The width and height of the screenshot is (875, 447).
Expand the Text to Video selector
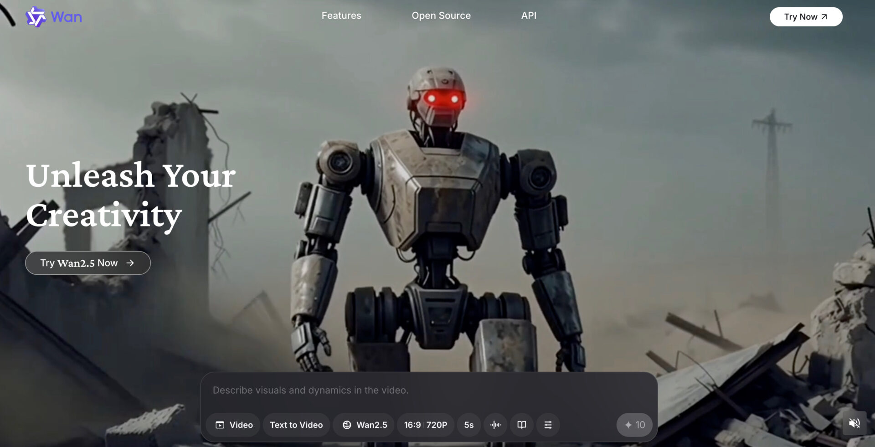click(296, 425)
